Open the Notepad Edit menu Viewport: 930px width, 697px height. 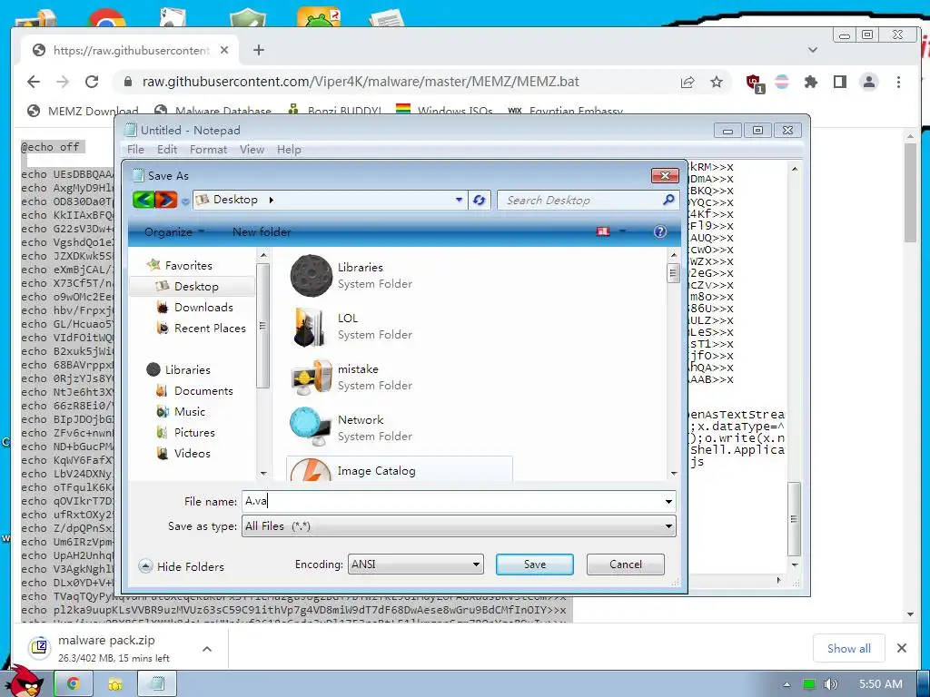pyautogui.click(x=167, y=150)
